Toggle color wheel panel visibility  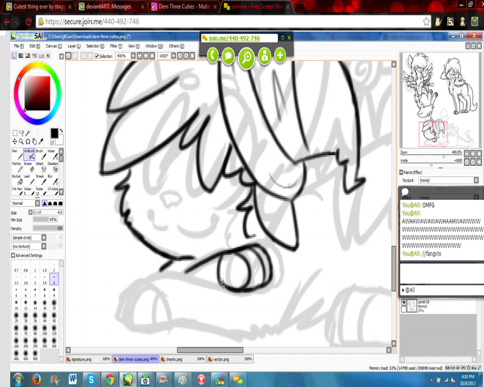point(14,56)
